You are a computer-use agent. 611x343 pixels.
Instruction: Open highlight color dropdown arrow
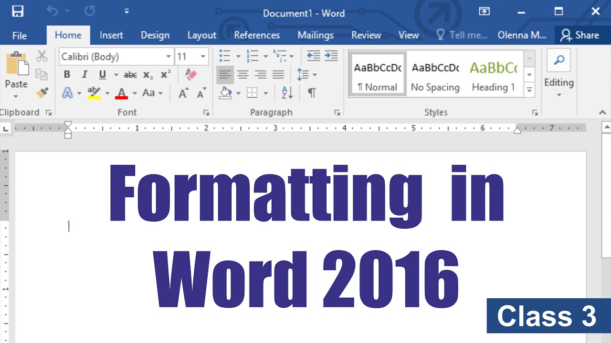click(107, 93)
